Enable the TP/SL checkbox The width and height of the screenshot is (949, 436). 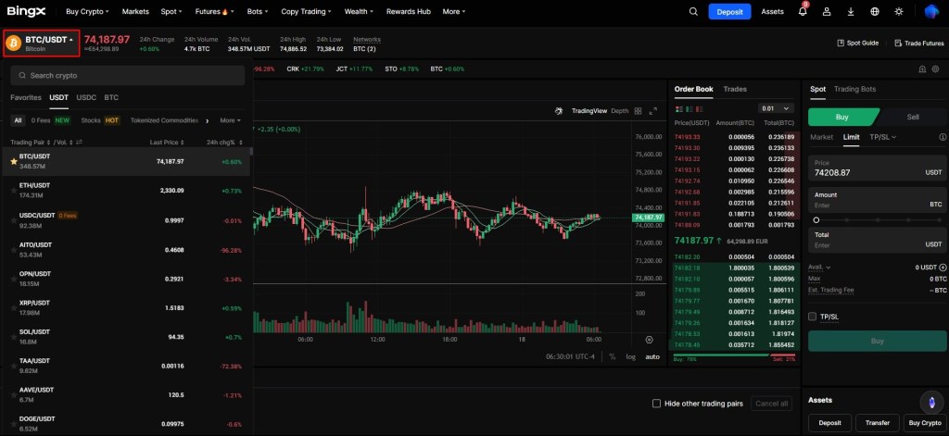812,317
